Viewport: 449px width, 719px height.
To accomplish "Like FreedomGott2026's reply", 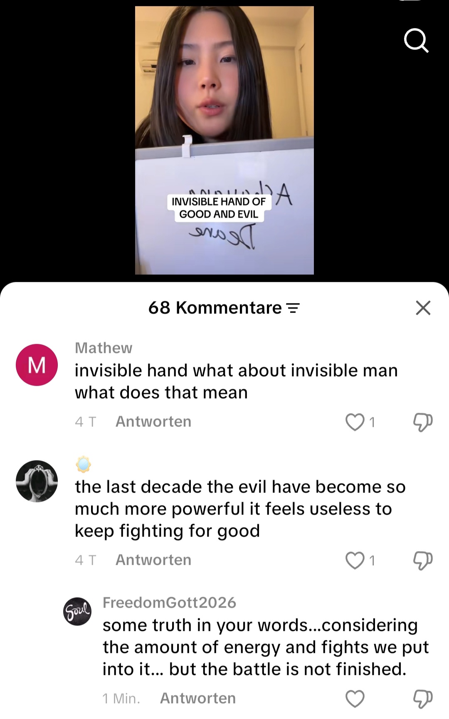I will click(x=355, y=699).
